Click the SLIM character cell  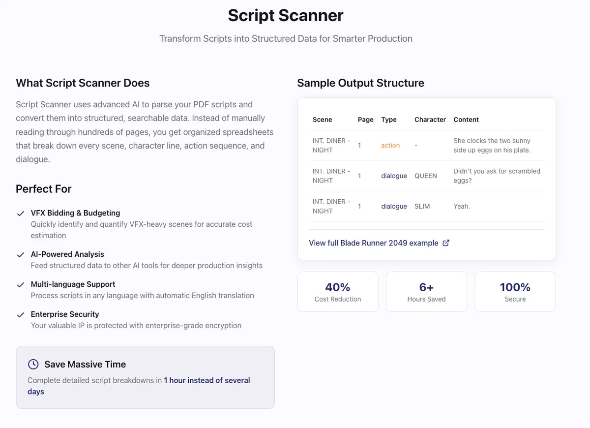[x=422, y=207]
